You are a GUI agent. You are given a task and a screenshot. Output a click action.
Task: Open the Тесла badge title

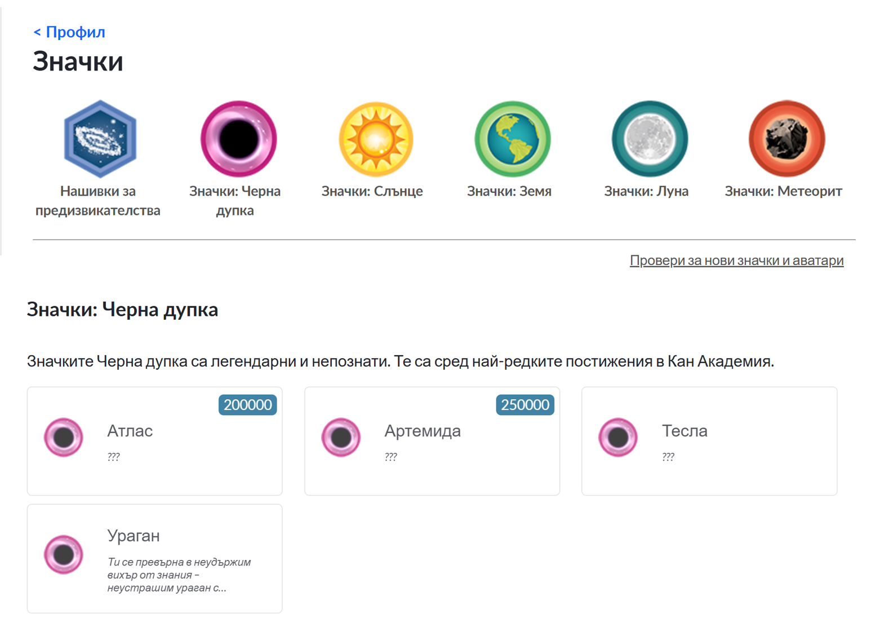coord(685,431)
